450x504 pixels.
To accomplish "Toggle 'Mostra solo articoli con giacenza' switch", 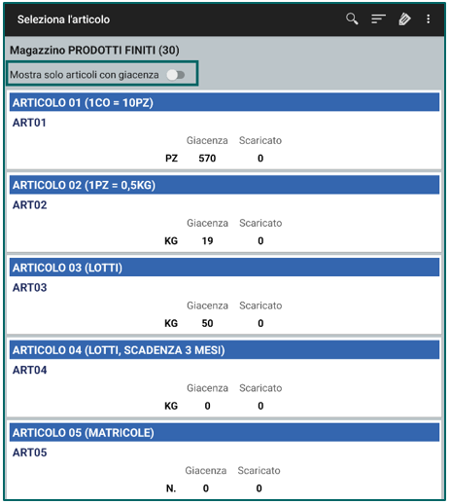I will pyautogui.click(x=176, y=75).
